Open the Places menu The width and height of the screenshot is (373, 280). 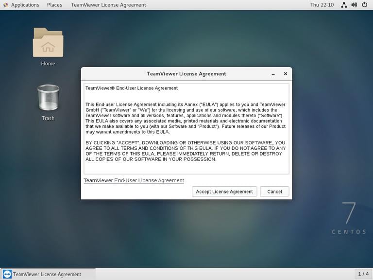[54, 5]
